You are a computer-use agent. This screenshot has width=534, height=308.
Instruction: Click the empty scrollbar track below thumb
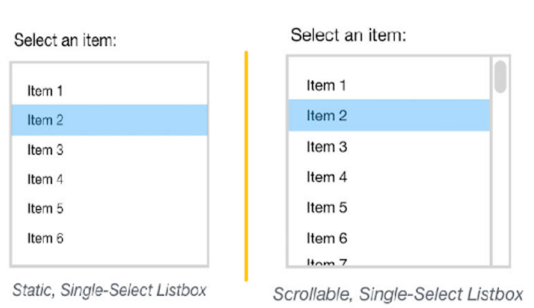click(500, 178)
